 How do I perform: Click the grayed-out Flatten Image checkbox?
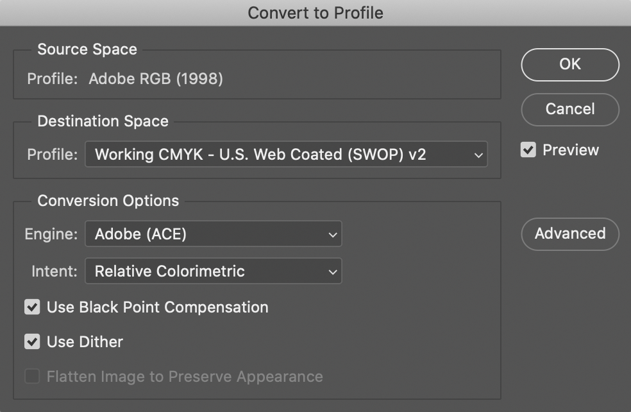[x=32, y=376]
